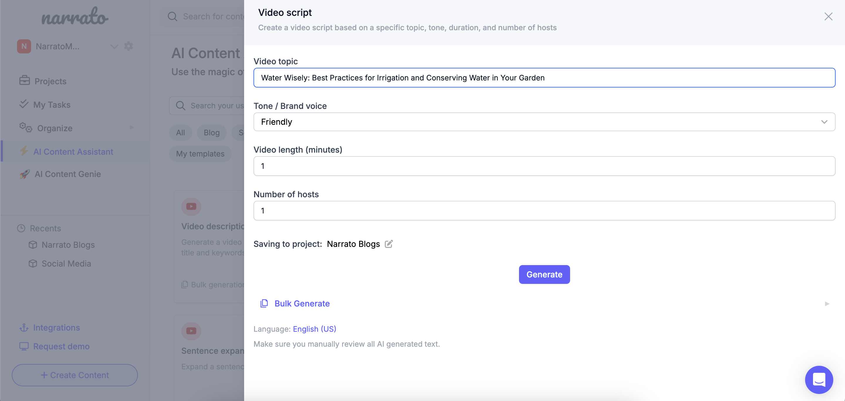Open the Integrations link
This screenshot has height=401, width=845.
pos(56,328)
